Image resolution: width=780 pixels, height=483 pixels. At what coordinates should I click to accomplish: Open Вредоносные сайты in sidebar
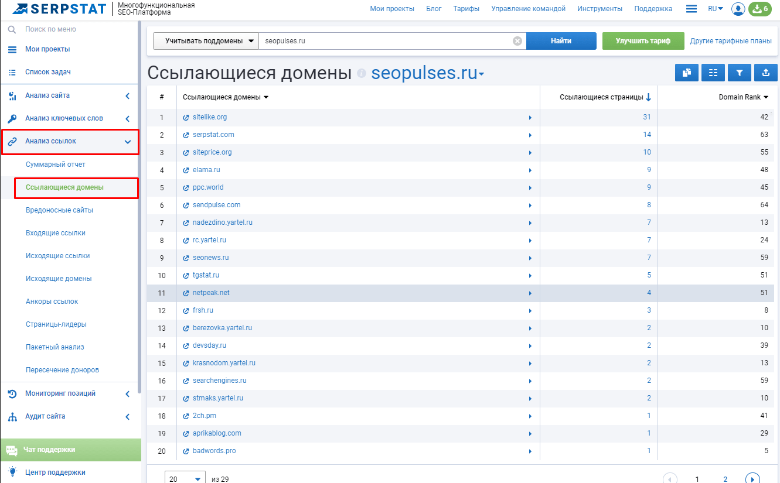point(59,210)
